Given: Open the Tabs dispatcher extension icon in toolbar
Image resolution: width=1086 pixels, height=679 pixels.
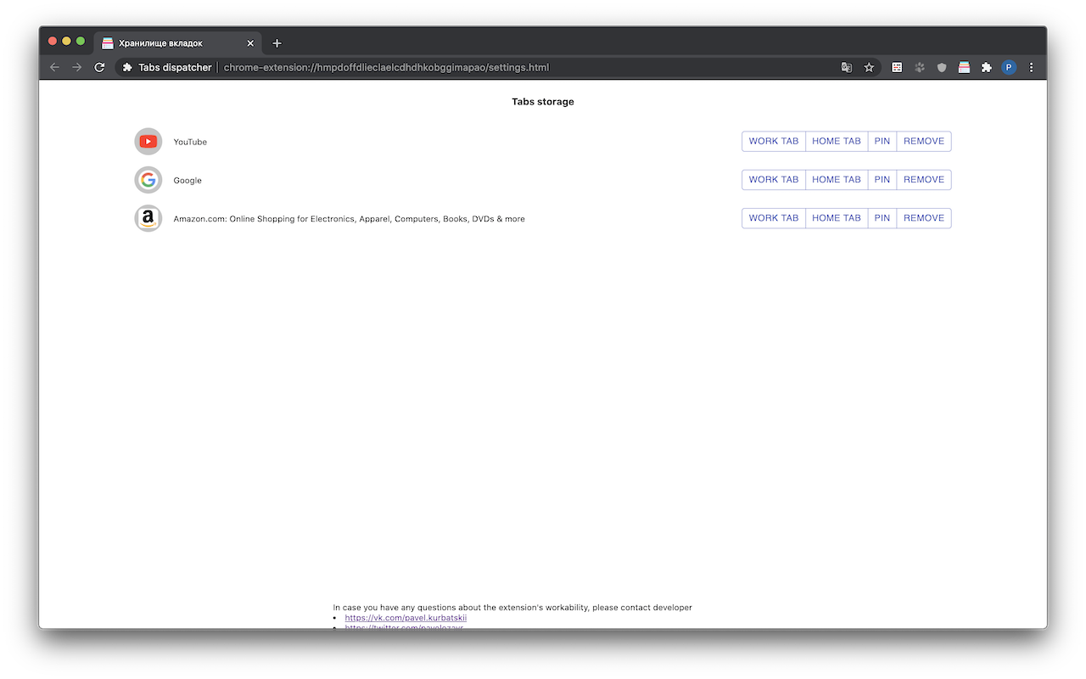Looking at the screenshot, I should point(964,67).
